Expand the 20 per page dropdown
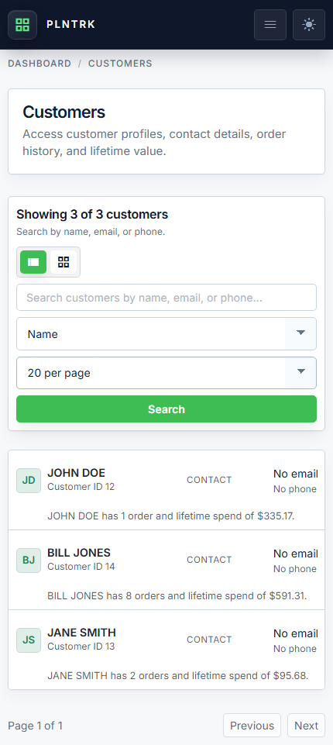The image size is (333, 745). tap(166, 373)
